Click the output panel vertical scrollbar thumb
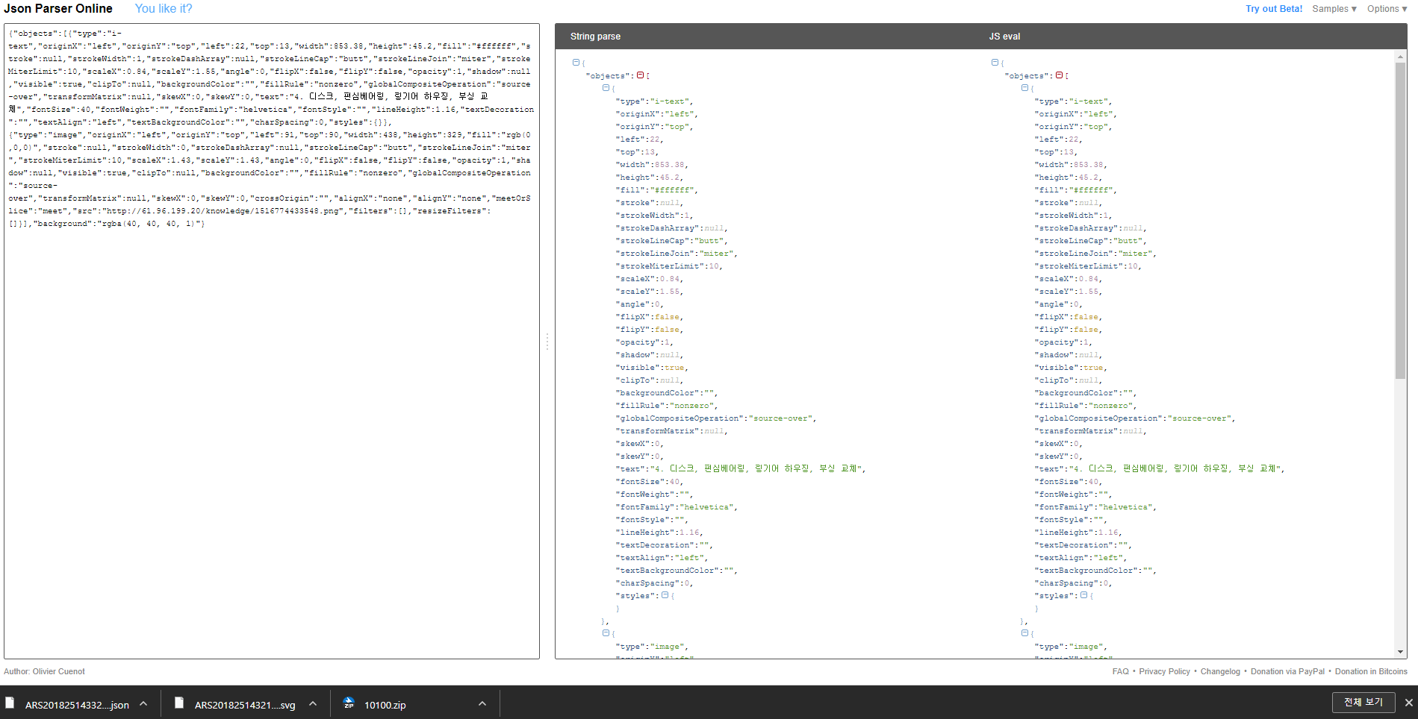 1400,221
